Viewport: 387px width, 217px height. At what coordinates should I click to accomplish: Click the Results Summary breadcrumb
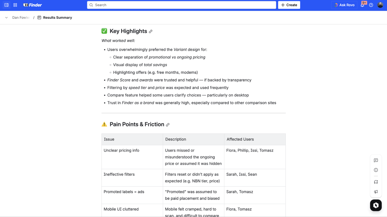tap(58, 18)
